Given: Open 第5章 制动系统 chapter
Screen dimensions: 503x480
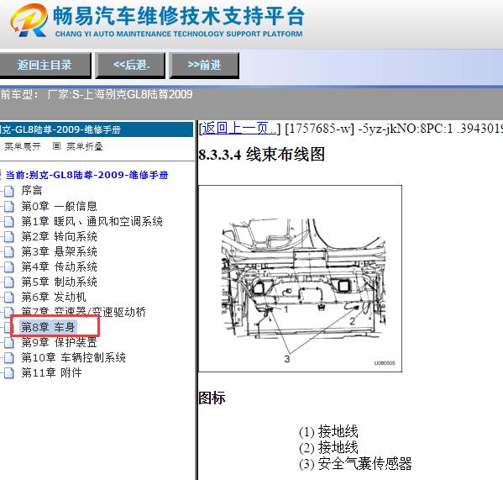Looking at the screenshot, I should 59,282.
